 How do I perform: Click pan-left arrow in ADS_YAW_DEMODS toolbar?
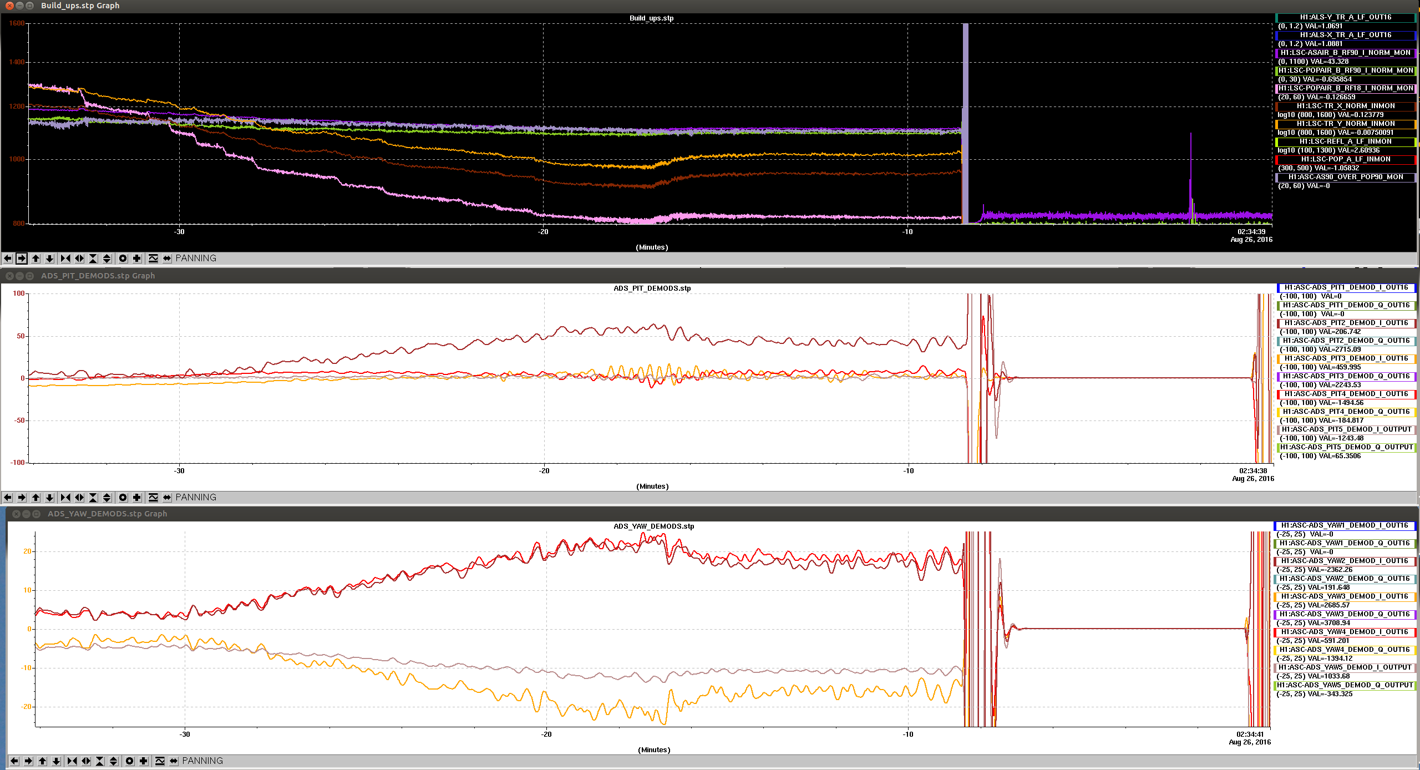click(x=14, y=761)
